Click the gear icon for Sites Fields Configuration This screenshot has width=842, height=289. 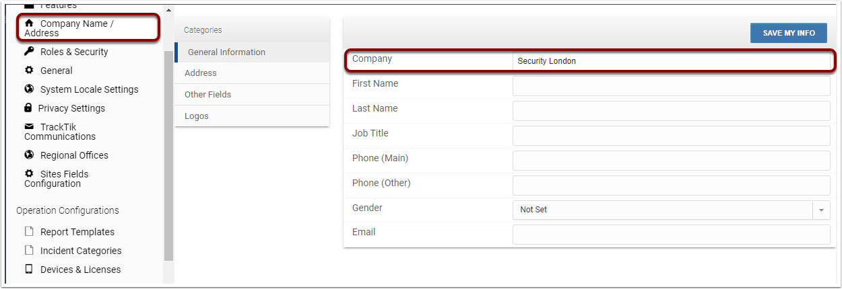[29, 173]
